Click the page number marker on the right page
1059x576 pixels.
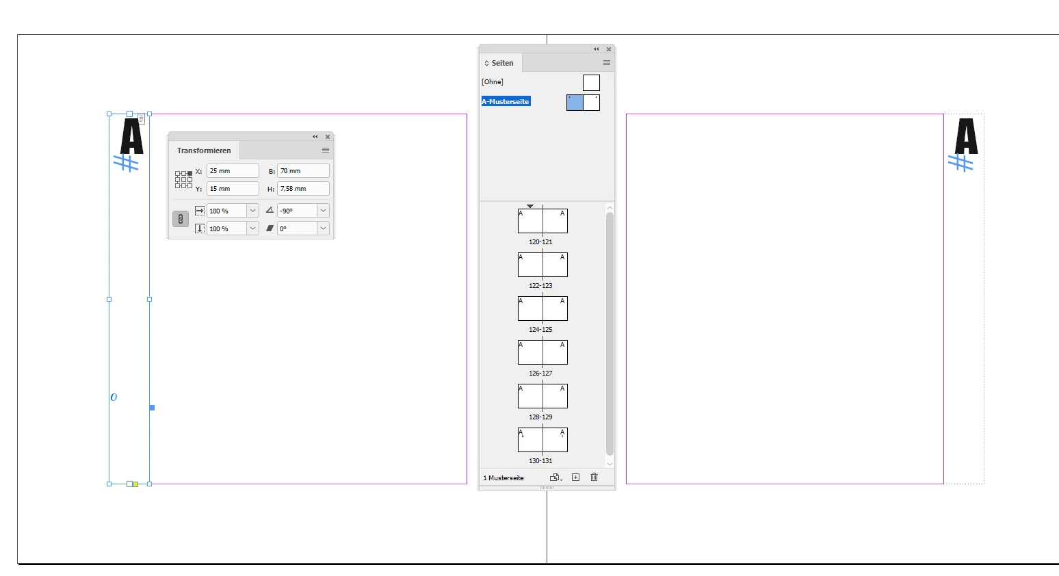click(x=960, y=163)
